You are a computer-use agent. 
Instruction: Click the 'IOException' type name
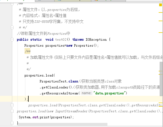coord(96,40)
